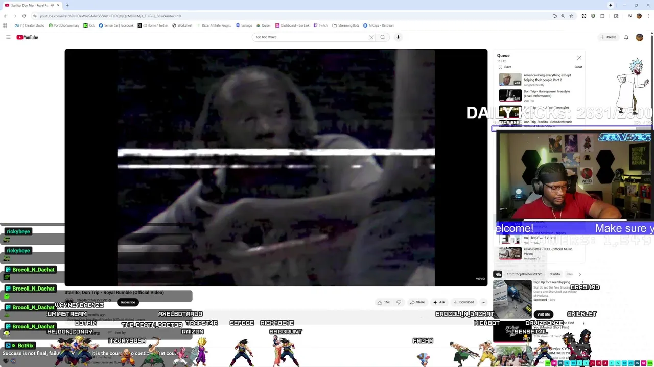
Task: Clear the search text with the X
Action: (371, 37)
